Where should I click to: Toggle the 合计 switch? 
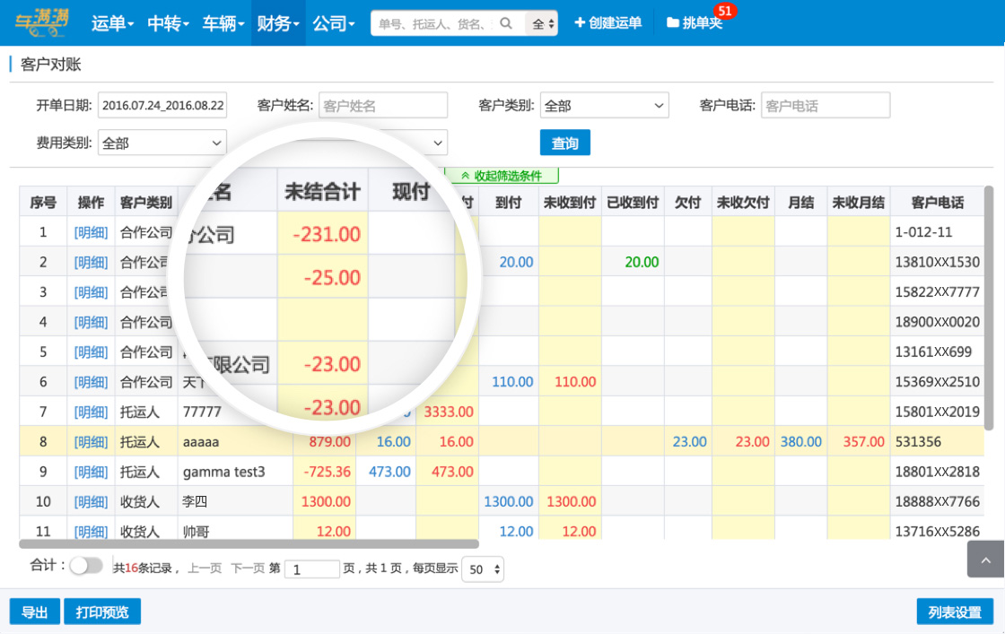pos(86,566)
